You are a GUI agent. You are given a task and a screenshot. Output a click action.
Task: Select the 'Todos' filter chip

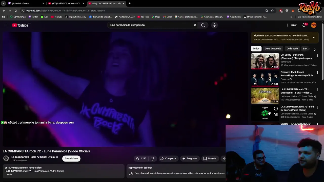click(x=256, y=49)
